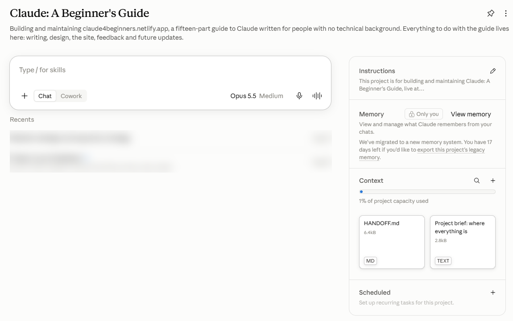Start voice dictation with the microphone icon
The image size is (513, 321).
pos(299,96)
